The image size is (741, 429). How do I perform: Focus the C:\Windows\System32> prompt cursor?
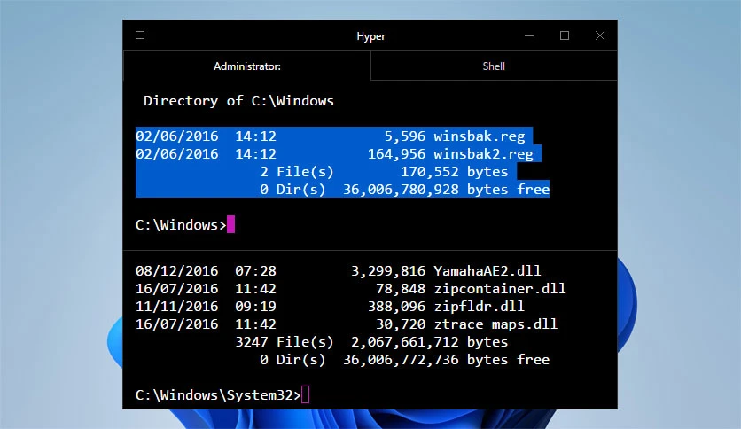pos(305,395)
